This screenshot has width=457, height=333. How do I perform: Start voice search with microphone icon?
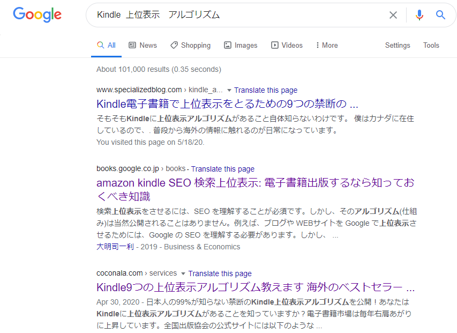pyautogui.click(x=419, y=15)
